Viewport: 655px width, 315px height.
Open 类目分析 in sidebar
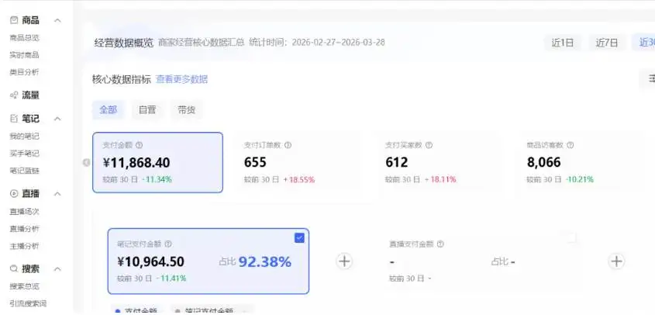tap(24, 72)
